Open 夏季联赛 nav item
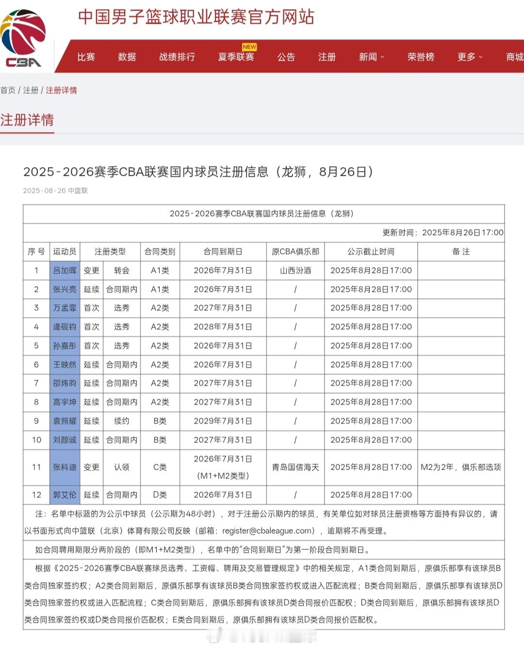 pos(236,57)
